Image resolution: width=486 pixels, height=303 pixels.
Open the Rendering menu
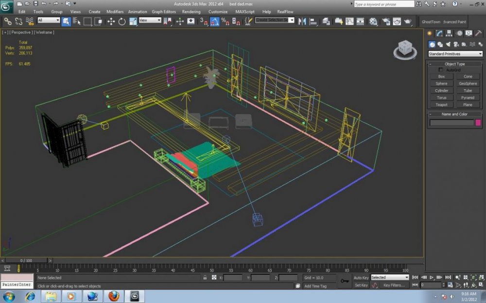pyautogui.click(x=191, y=12)
